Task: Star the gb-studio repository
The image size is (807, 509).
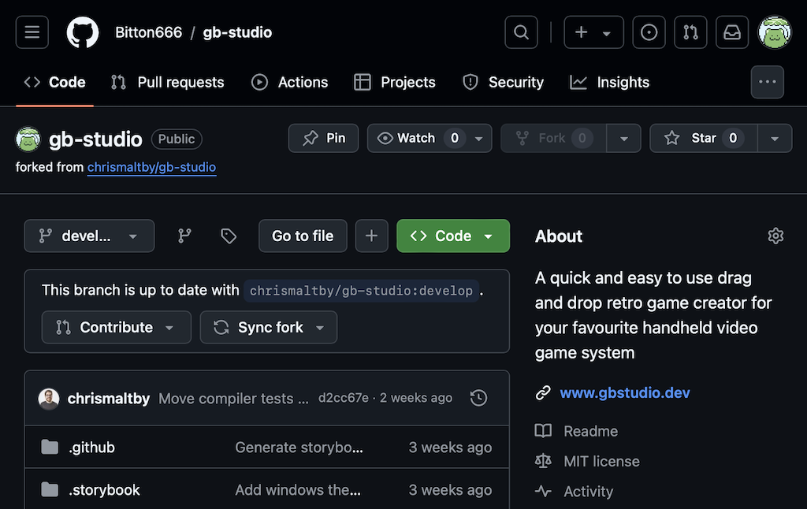Action: (703, 138)
